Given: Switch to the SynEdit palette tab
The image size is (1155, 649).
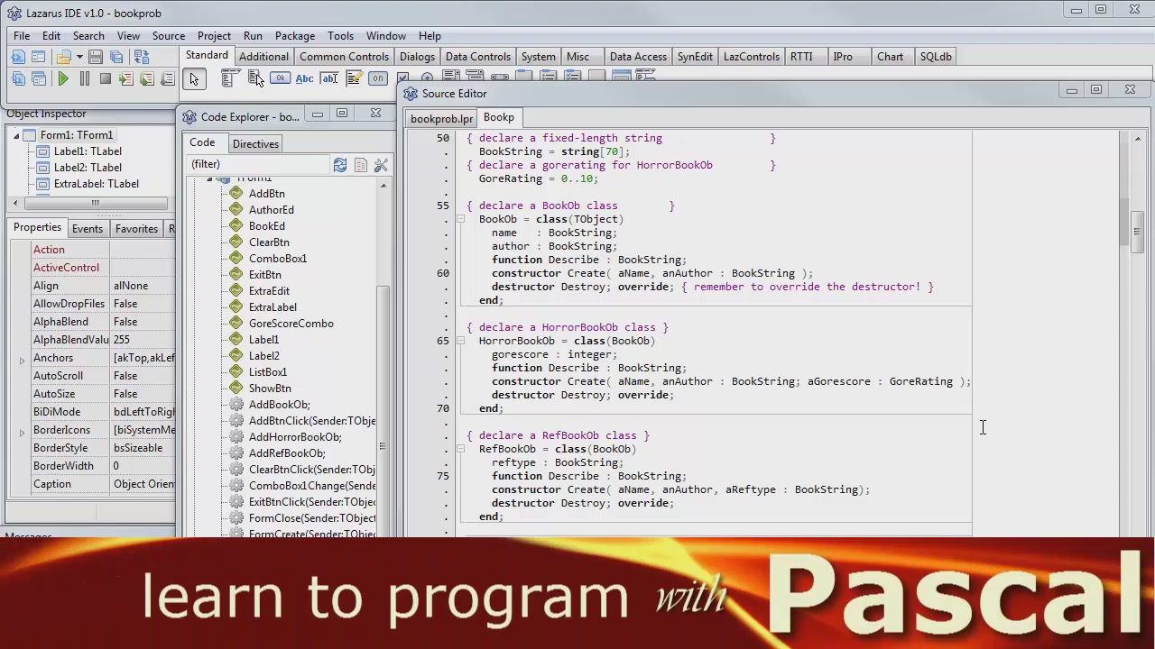Looking at the screenshot, I should click(x=695, y=57).
